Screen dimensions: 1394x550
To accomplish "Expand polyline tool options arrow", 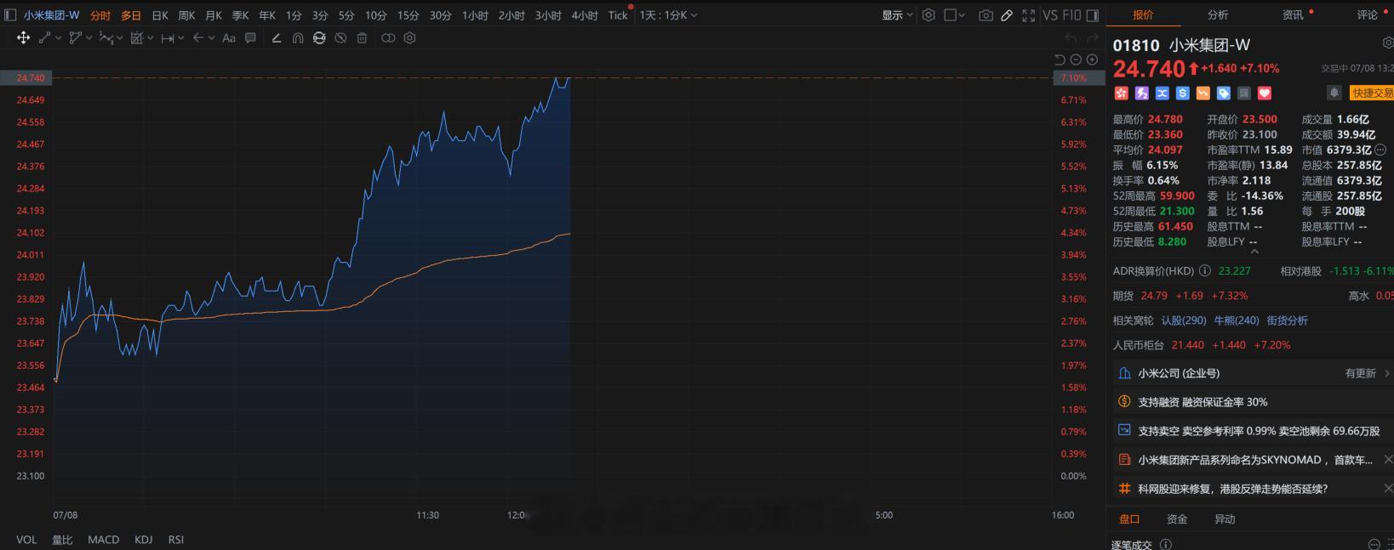I will tap(89, 38).
